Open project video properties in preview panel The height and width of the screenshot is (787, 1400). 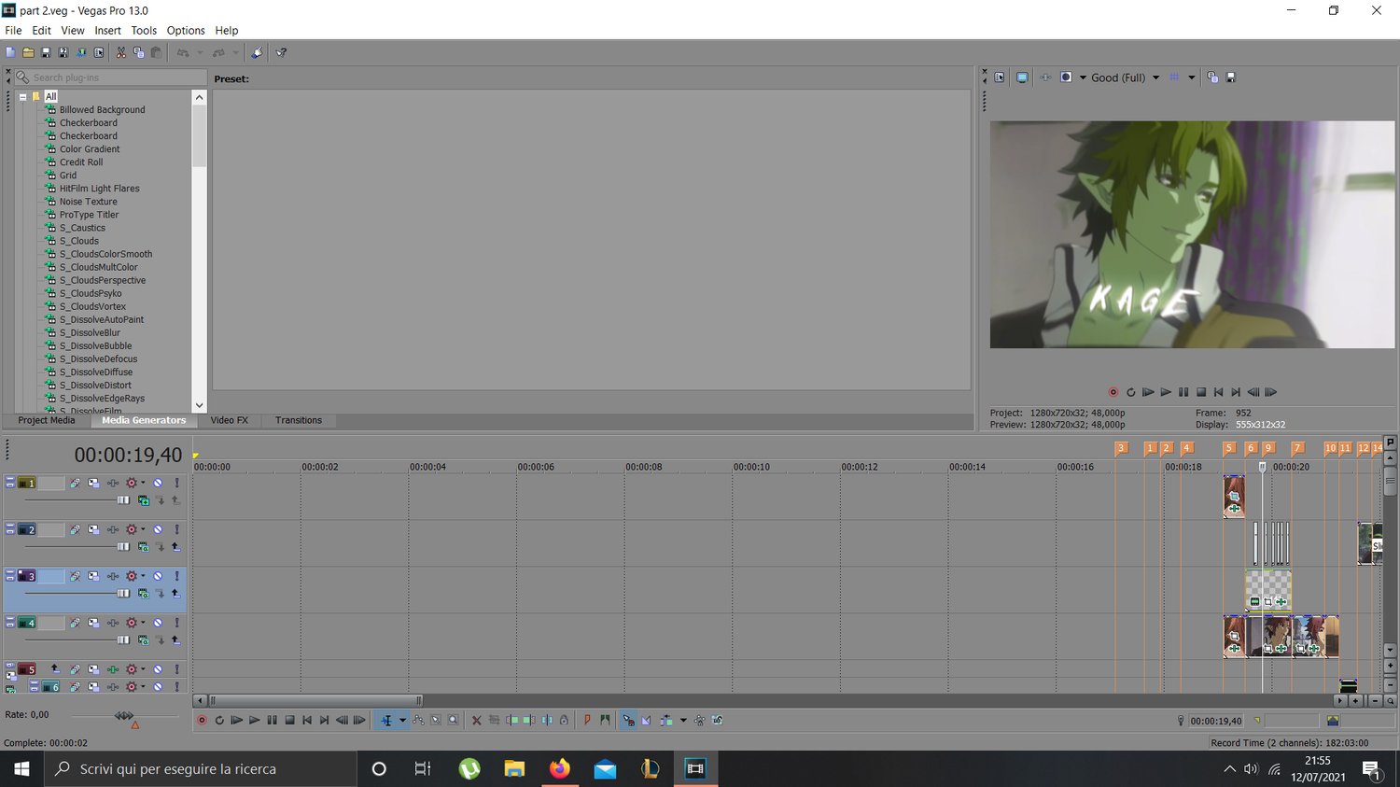tap(1000, 77)
